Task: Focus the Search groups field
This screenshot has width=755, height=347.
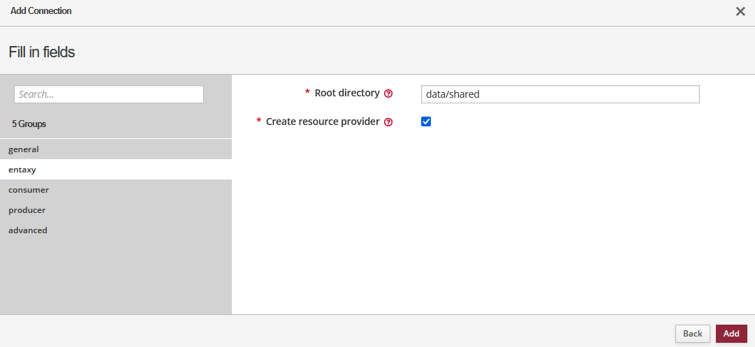Action: coord(109,94)
